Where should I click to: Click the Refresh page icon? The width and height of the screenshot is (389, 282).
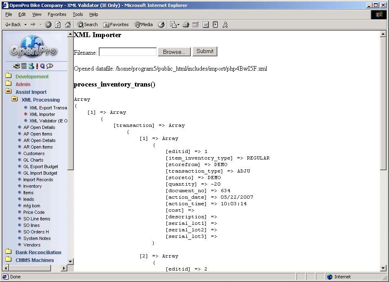click(x=58, y=24)
